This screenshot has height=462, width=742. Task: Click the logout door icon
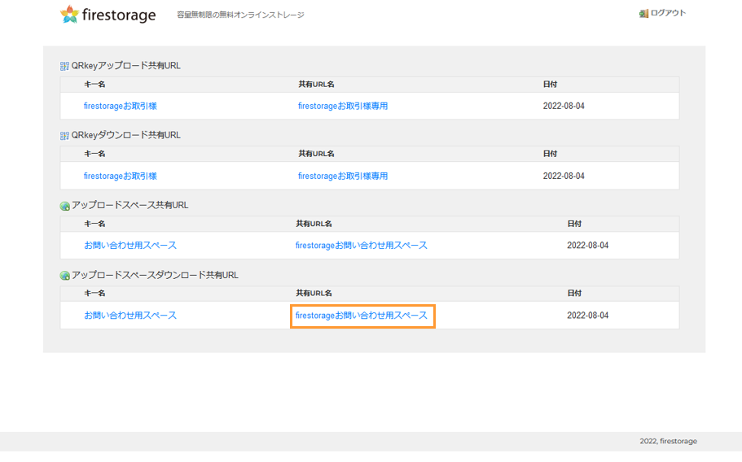point(643,14)
